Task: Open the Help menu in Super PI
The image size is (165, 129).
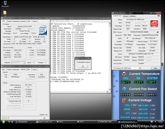Action: coord(67,21)
